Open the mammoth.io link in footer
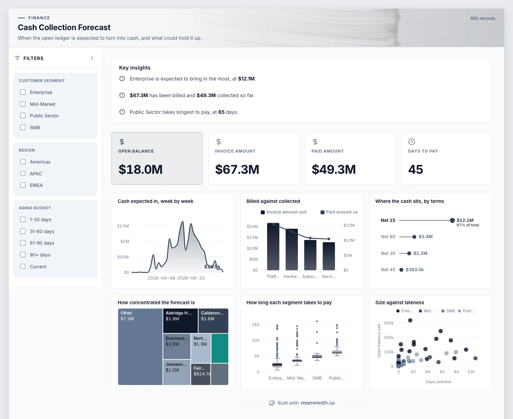 point(318,403)
